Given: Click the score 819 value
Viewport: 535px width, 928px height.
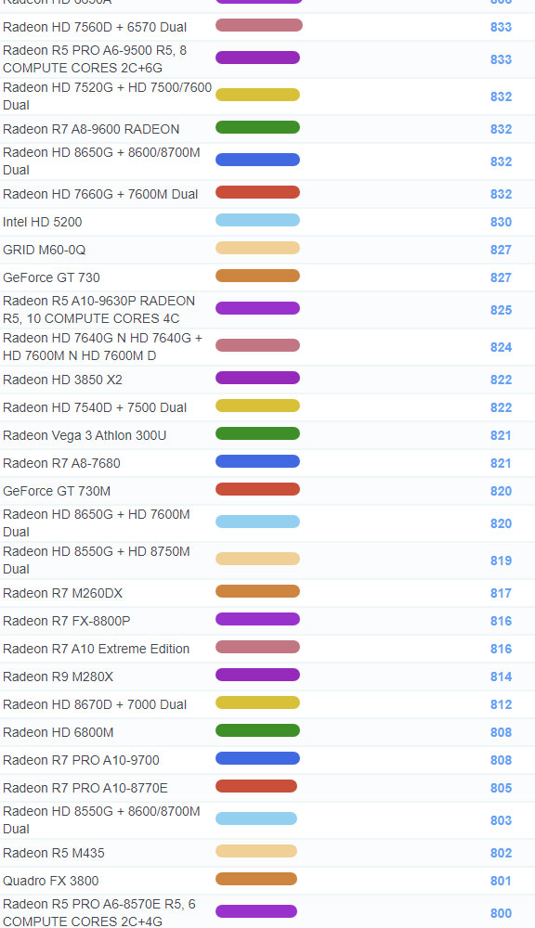Looking at the screenshot, I should tap(501, 561).
